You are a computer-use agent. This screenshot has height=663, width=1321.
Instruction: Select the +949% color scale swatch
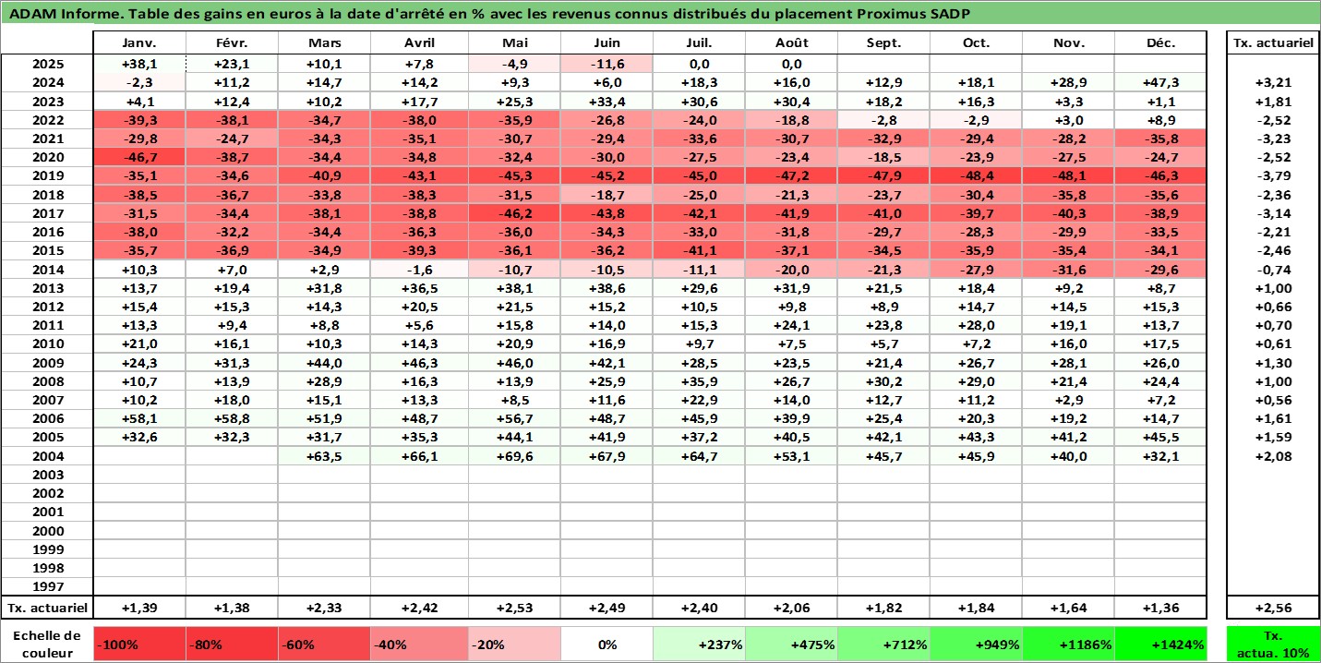976,645
